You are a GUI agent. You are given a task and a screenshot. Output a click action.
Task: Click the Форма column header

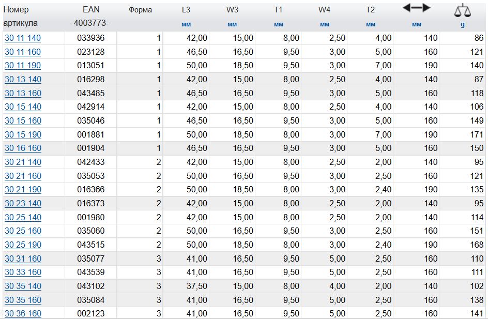(140, 10)
